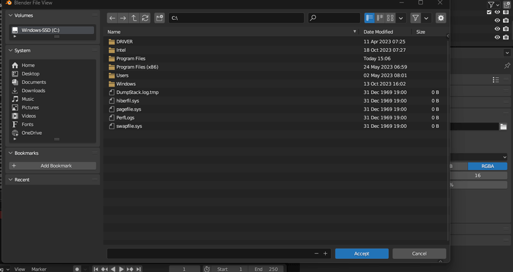Switch to thumbnail display mode
The image size is (513, 272).
pyautogui.click(x=390, y=18)
